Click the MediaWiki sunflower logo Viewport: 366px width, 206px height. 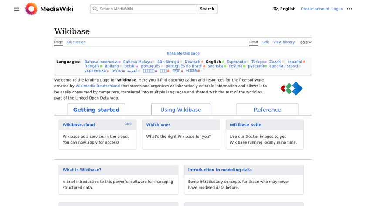[31, 9]
